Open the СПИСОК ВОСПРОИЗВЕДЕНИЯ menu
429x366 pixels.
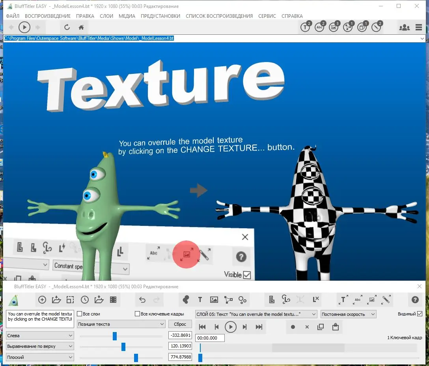pos(219,16)
